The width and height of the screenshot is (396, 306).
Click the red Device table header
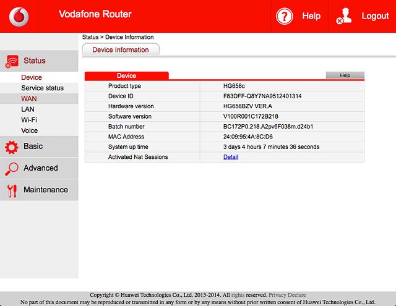click(x=126, y=75)
